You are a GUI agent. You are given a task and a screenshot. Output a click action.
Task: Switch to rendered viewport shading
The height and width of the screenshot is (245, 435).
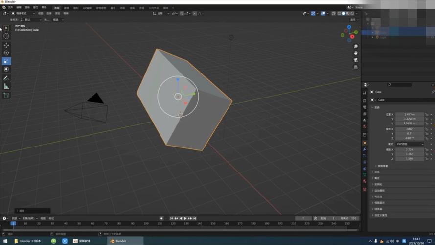pyautogui.click(x=352, y=13)
